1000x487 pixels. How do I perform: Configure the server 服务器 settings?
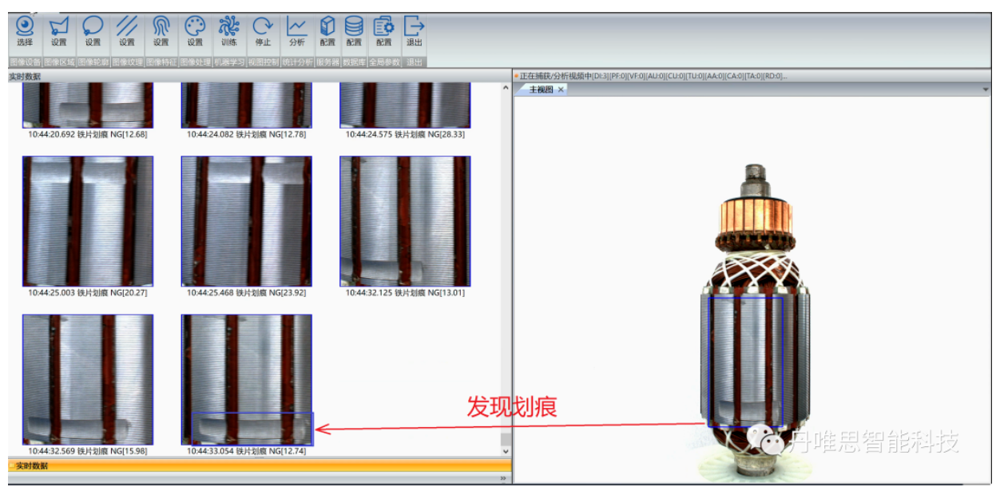pyautogui.click(x=327, y=31)
